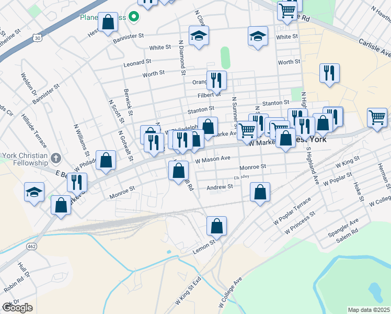391x314 pixels.
Task: Click the shopping bag marker right of Andrew St
Action: click(x=260, y=193)
